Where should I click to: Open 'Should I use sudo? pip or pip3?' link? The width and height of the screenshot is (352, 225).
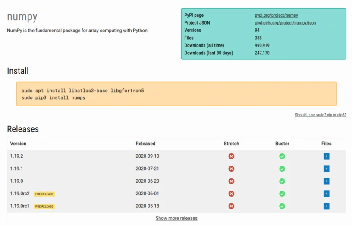(321, 115)
